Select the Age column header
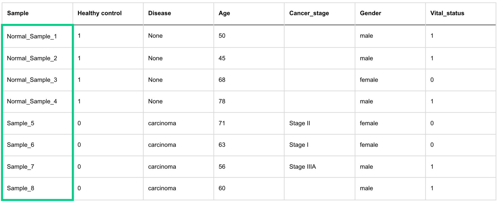Image resolution: width=498 pixels, height=202 pixels. (x=224, y=13)
